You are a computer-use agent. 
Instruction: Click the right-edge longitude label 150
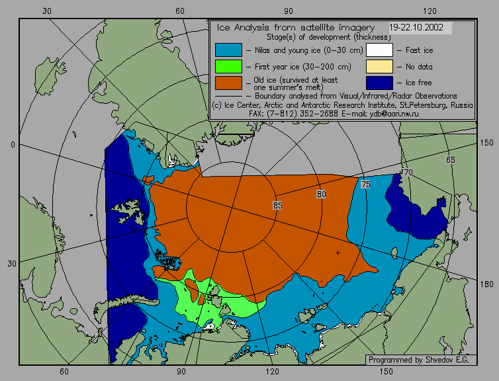point(486,143)
